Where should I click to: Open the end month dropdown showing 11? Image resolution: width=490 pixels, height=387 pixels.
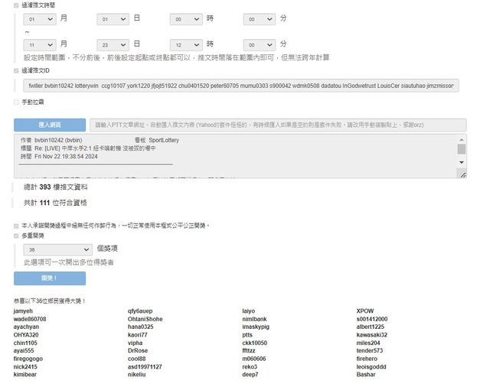(40, 45)
